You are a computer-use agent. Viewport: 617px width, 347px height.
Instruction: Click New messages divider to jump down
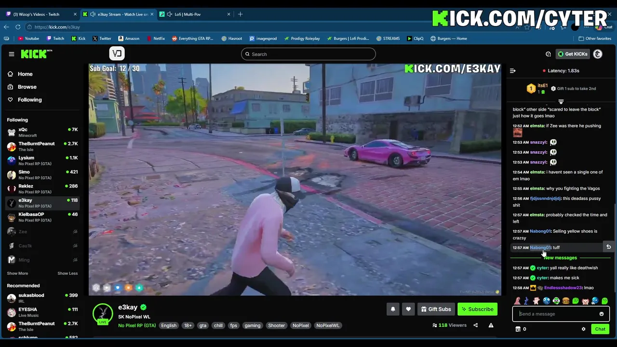coord(560,257)
